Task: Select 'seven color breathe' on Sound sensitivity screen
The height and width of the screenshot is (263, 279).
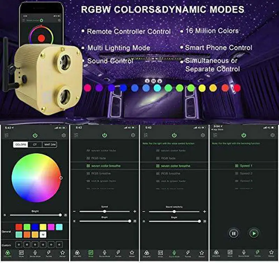Action: [173, 166]
